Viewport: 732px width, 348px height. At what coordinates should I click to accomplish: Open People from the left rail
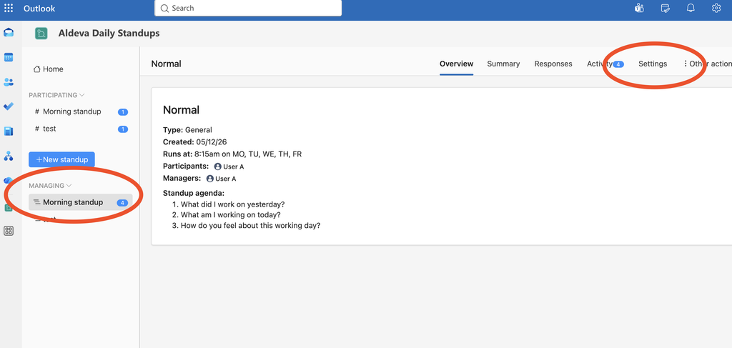[9, 82]
